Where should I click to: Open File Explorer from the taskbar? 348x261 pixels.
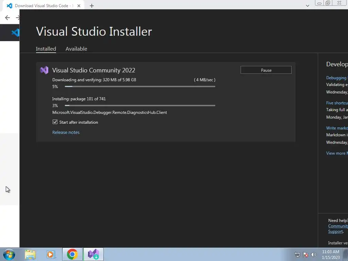pyautogui.click(x=30, y=254)
